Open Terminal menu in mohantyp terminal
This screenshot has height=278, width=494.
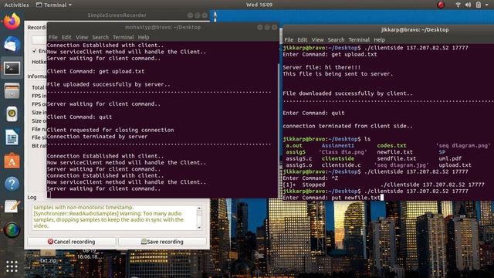(x=123, y=37)
